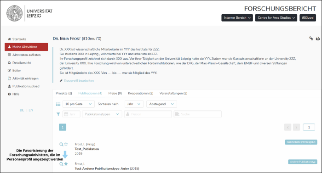The width and height of the screenshot is (322, 173).
Task: Open detail magnifier for Test-Anderer Publikaitonstype-Autor
Action: coord(61,164)
